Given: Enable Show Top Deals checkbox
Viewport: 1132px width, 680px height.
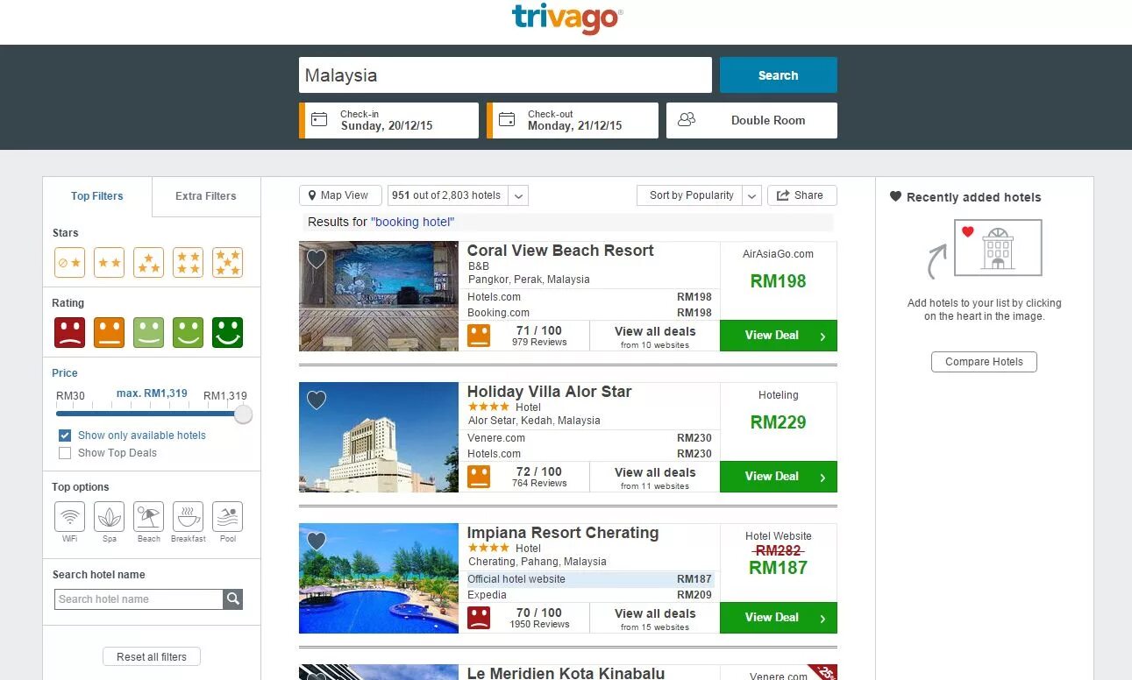Looking at the screenshot, I should (x=64, y=453).
